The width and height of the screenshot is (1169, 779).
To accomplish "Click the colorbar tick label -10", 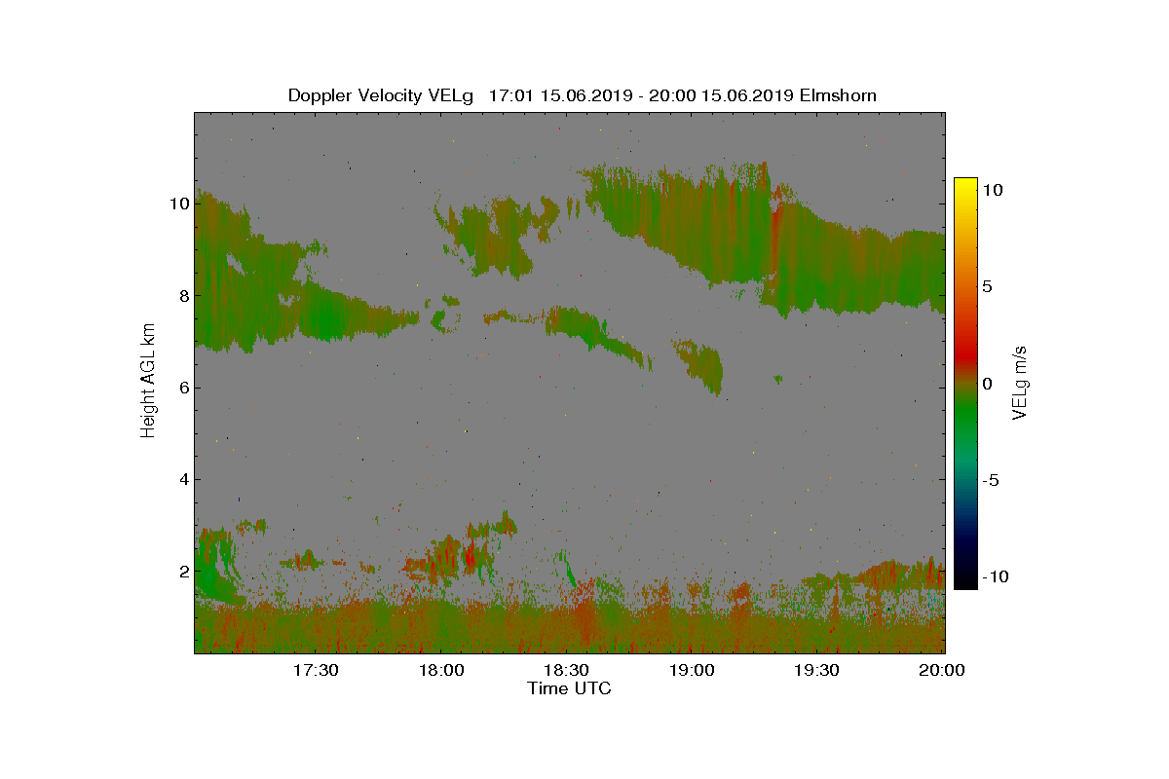I will point(994,576).
